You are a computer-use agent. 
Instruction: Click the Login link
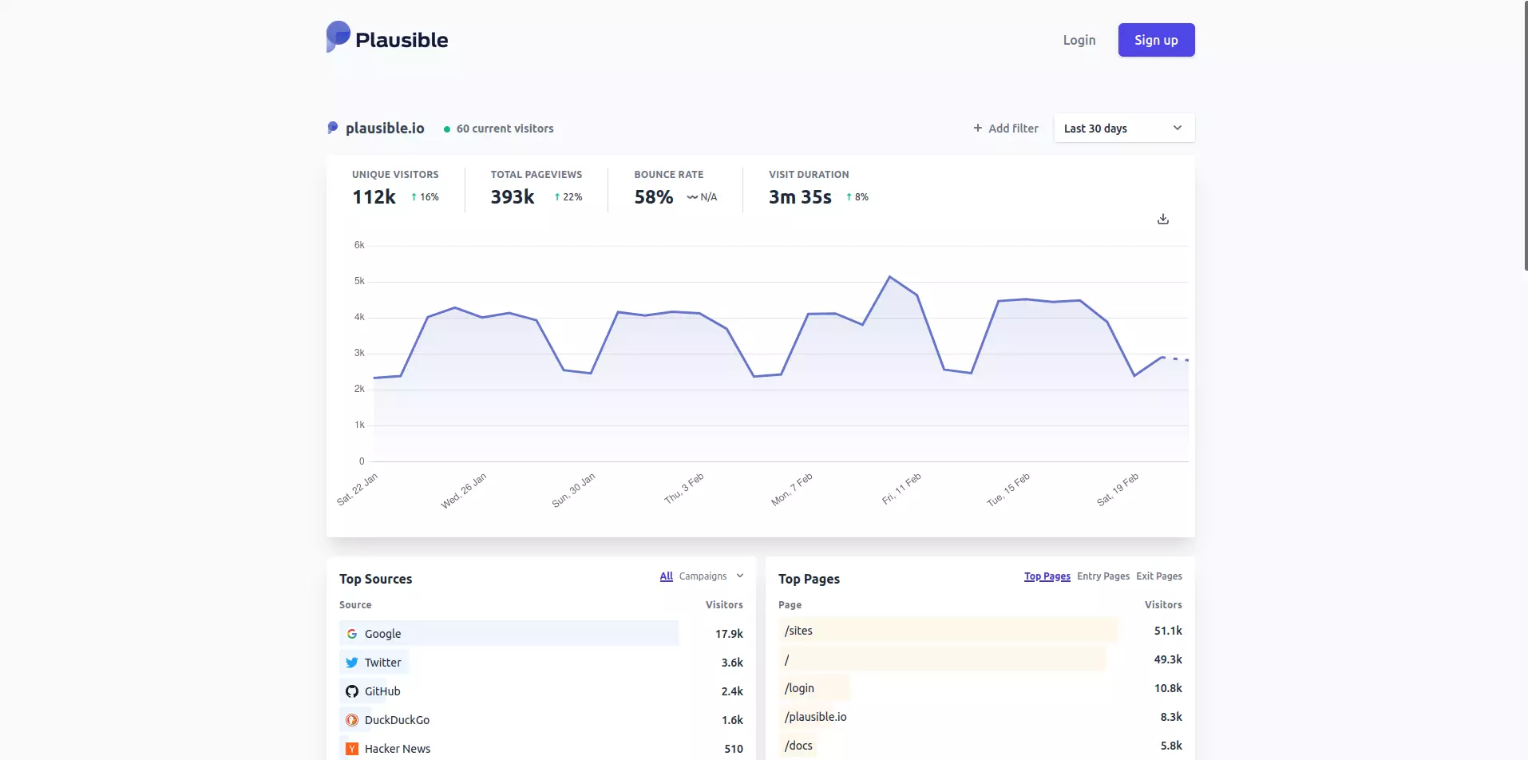coord(1079,40)
